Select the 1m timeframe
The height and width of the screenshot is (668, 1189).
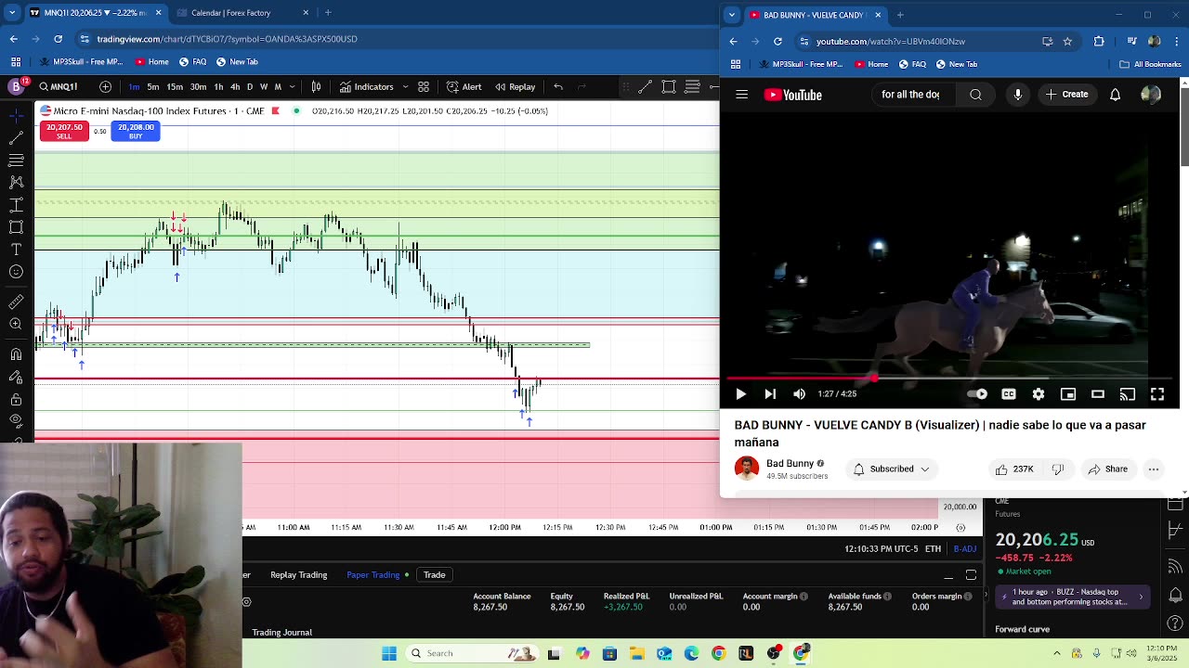(x=135, y=87)
